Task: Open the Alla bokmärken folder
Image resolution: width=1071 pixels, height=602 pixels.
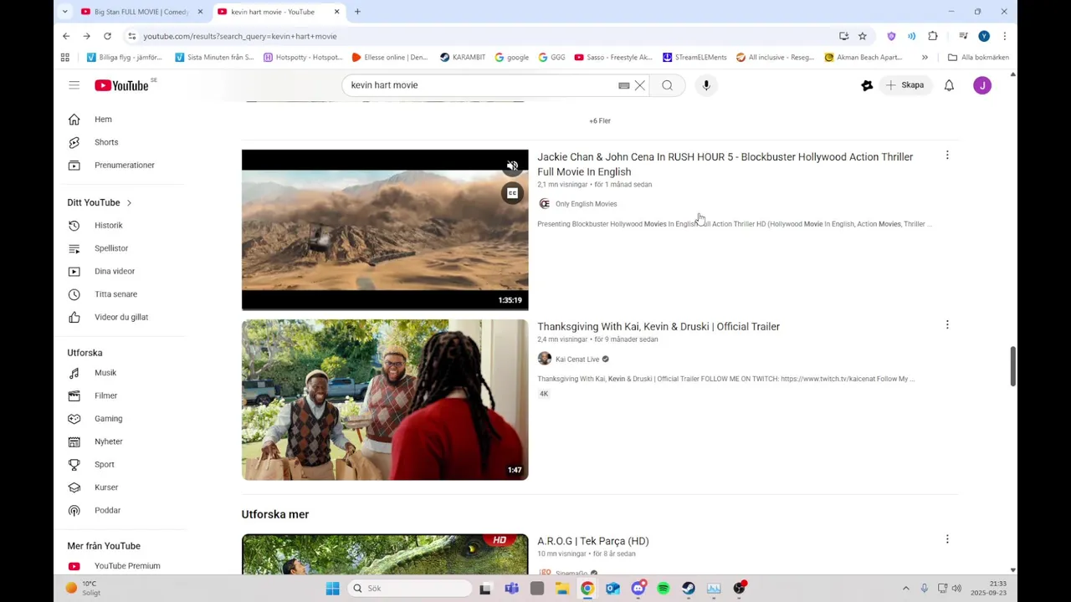Action: (978, 58)
